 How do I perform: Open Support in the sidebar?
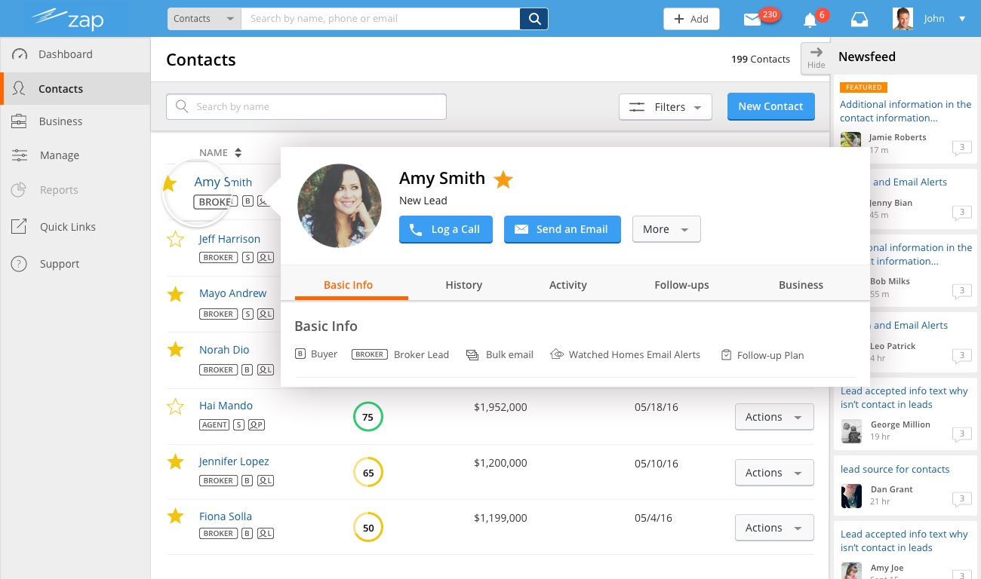[x=75, y=264]
